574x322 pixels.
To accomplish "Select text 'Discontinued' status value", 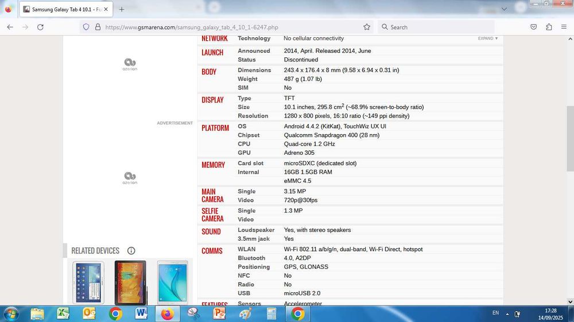I will (301, 60).
